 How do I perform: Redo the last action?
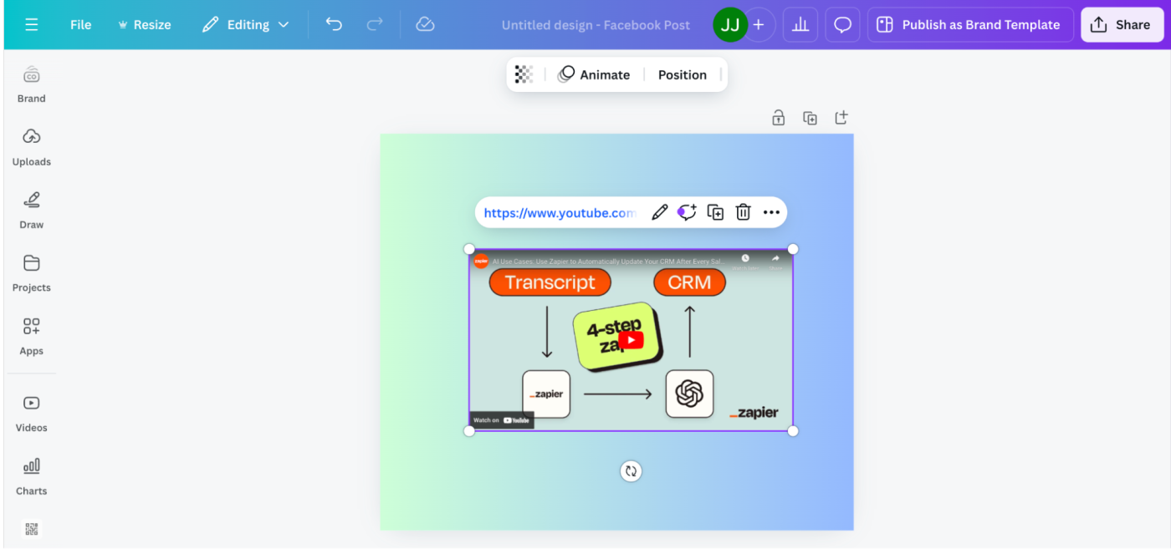tap(375, 25)
